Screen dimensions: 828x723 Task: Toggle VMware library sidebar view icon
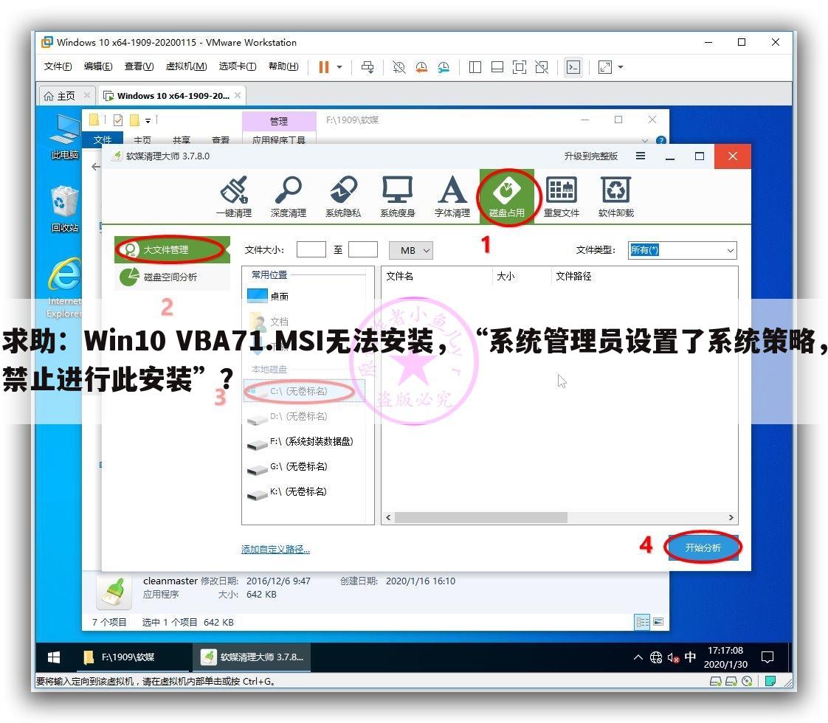pyautogui.click(x=475, y=67)
